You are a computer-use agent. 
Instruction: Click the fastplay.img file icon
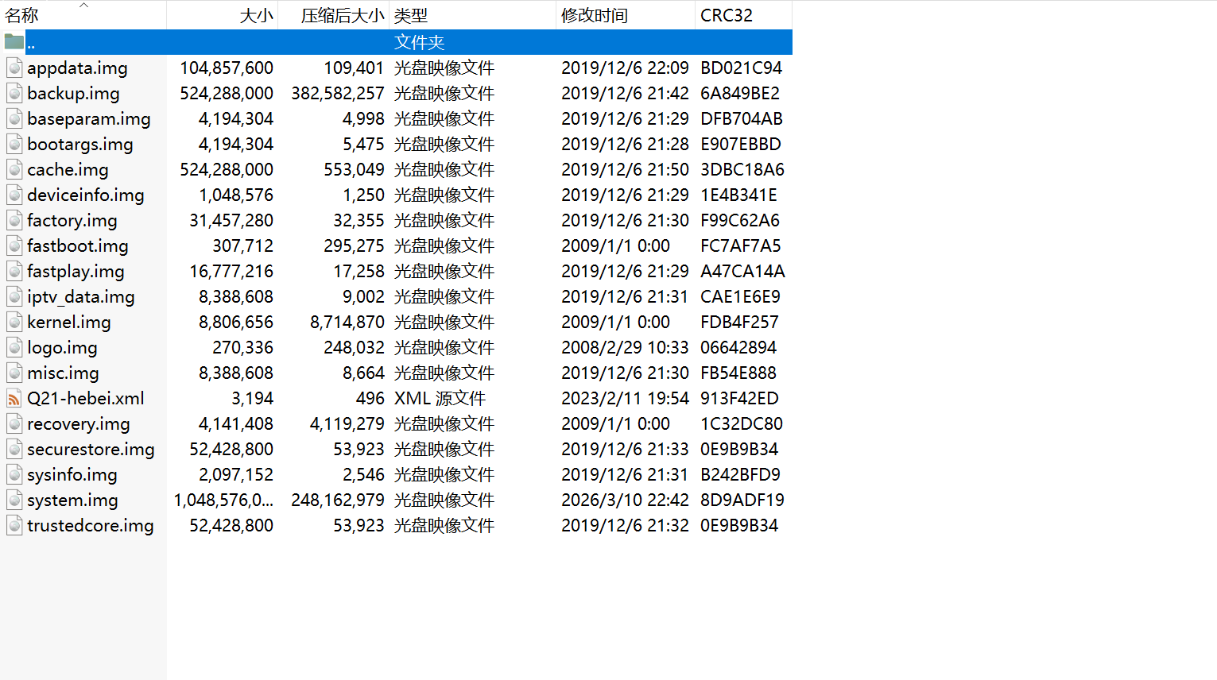tap(14, 271)
